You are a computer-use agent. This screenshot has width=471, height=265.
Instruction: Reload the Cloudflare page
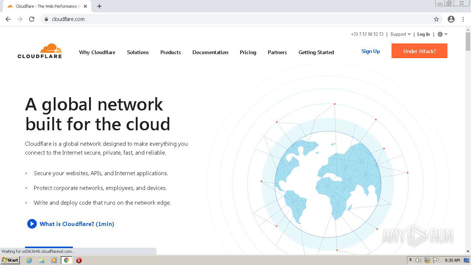32,19
